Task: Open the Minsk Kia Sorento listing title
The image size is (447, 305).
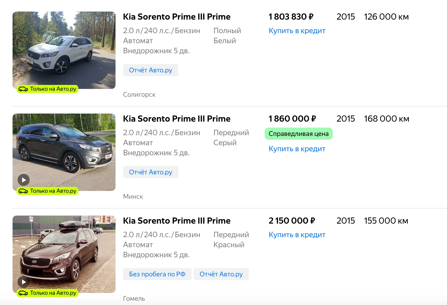Action: (x=177, y=119)
